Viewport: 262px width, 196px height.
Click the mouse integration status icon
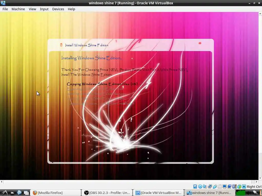click(239, 187)
